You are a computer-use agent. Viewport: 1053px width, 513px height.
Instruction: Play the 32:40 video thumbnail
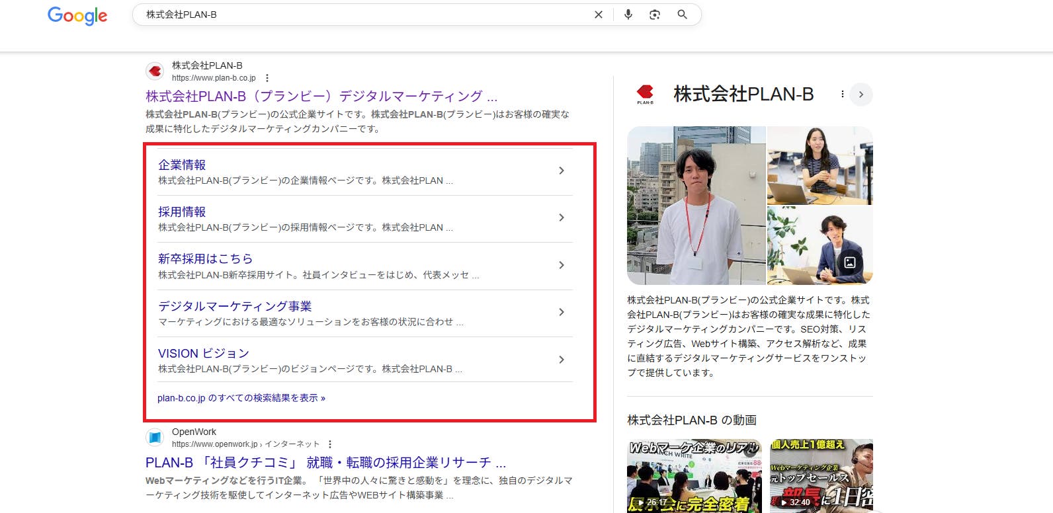click(821, 476)
